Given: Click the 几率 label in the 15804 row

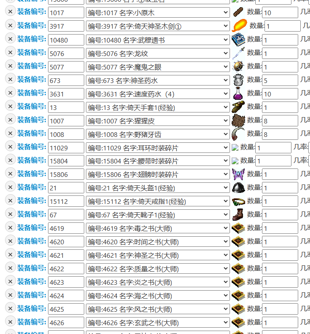Looking at the screenshot, I should click(x=301, y=160).
